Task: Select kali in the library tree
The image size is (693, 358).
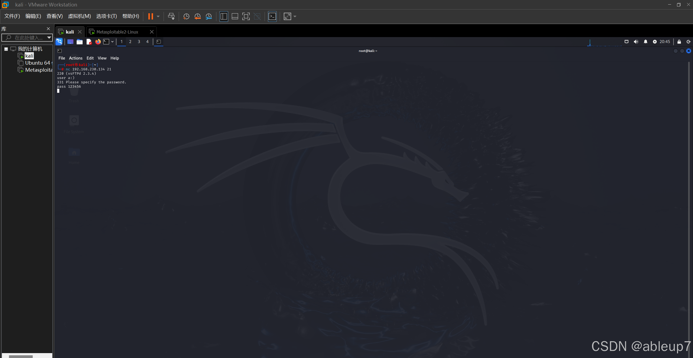Action: (29, 56)
